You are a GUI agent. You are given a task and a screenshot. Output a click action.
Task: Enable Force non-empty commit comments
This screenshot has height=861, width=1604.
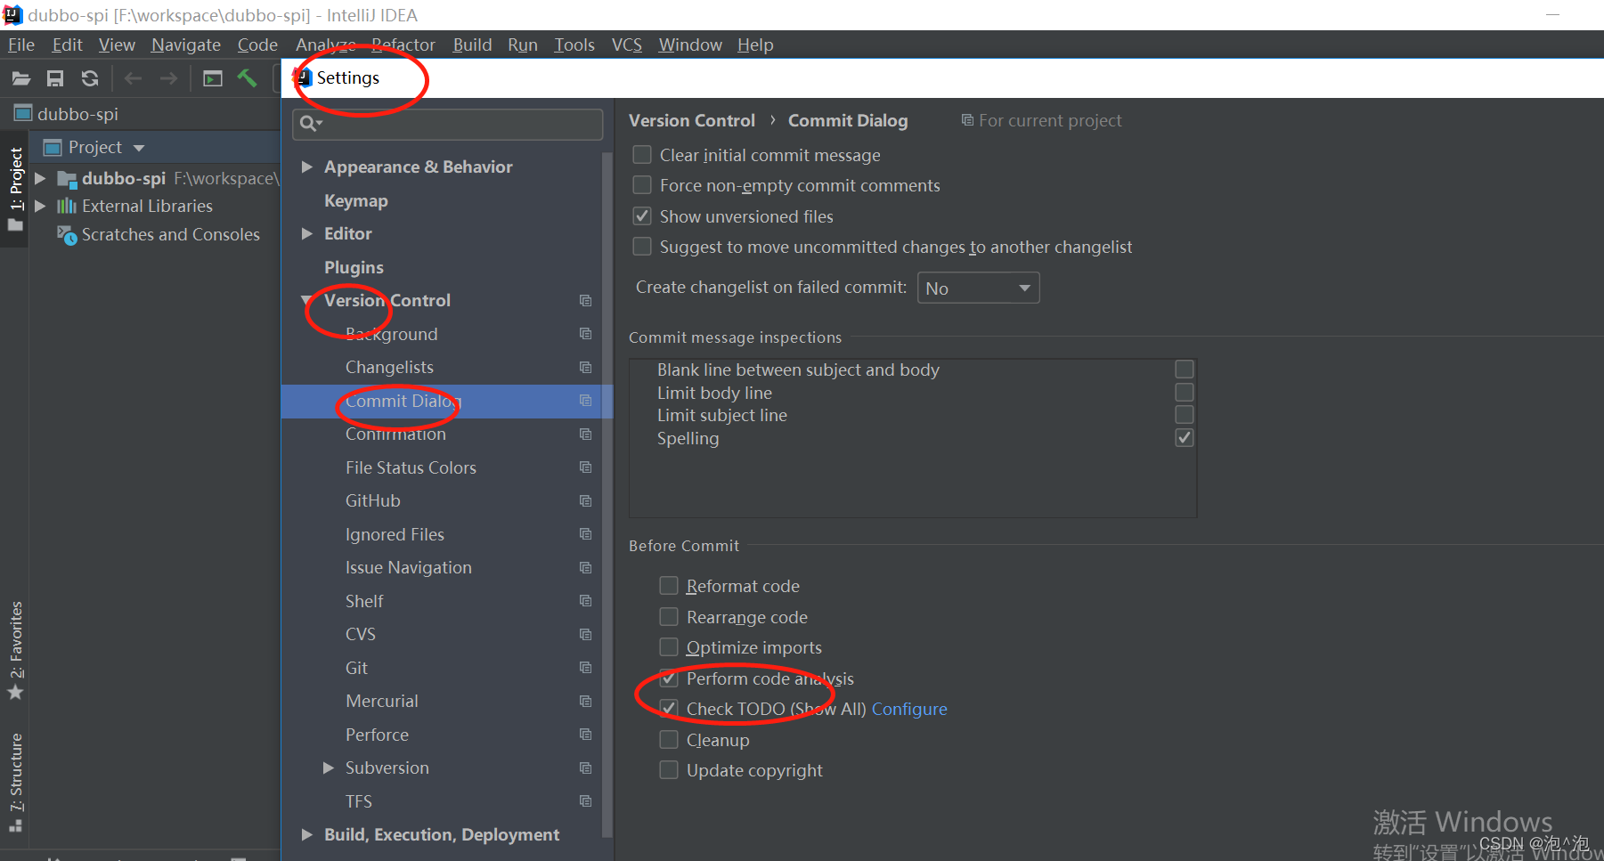pos(641,185)
